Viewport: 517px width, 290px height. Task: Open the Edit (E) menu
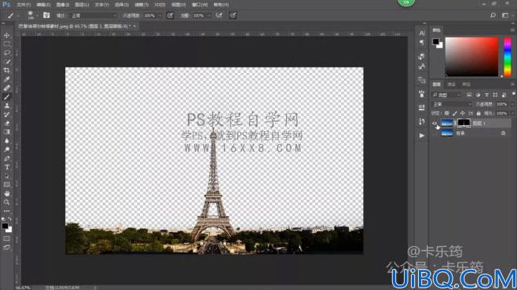43,5
